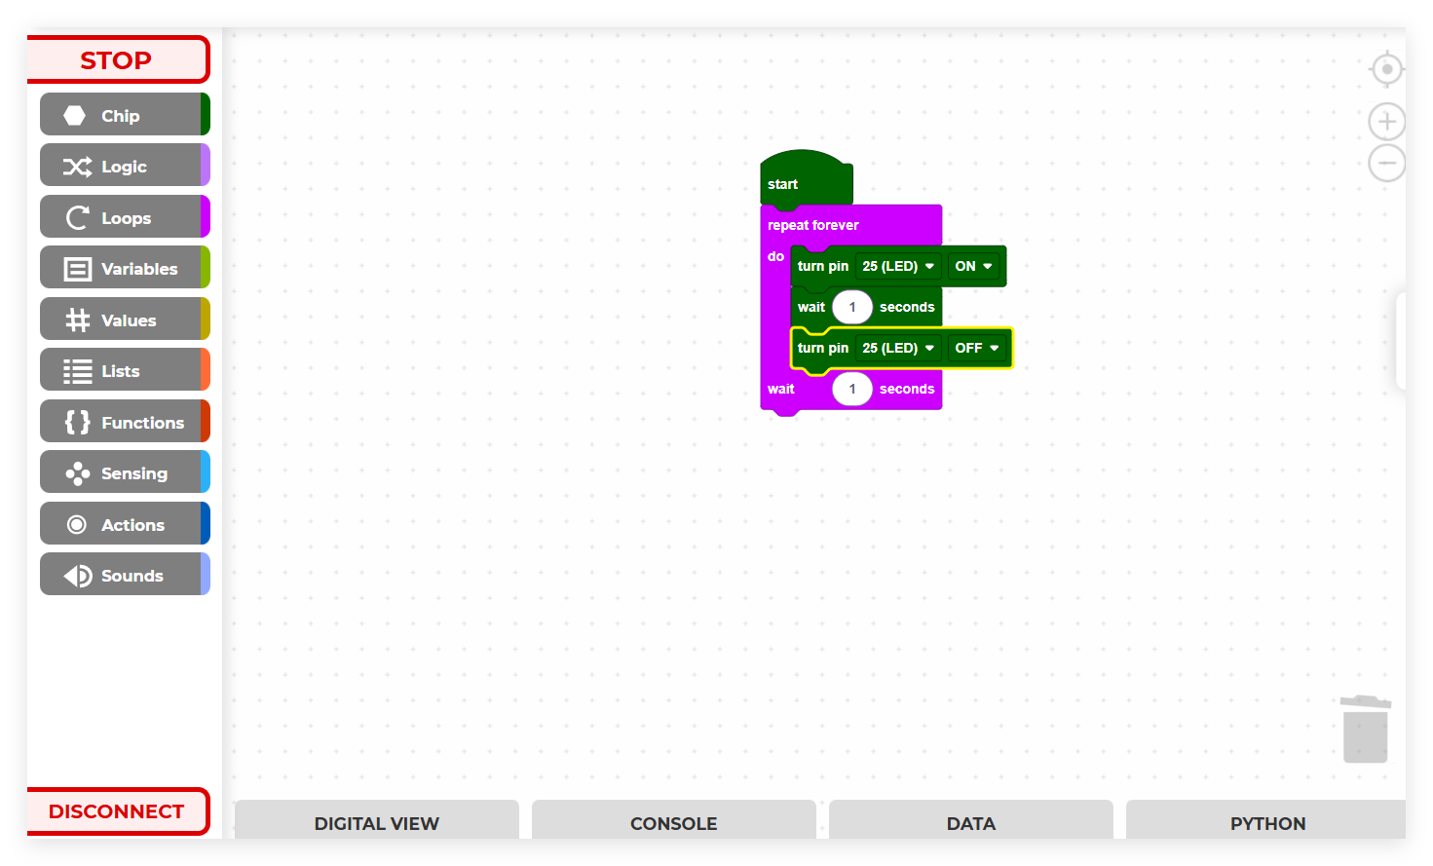Open the Sensing block category
The width and height of the screenshot is (1433, 866).
click(125, 472)
